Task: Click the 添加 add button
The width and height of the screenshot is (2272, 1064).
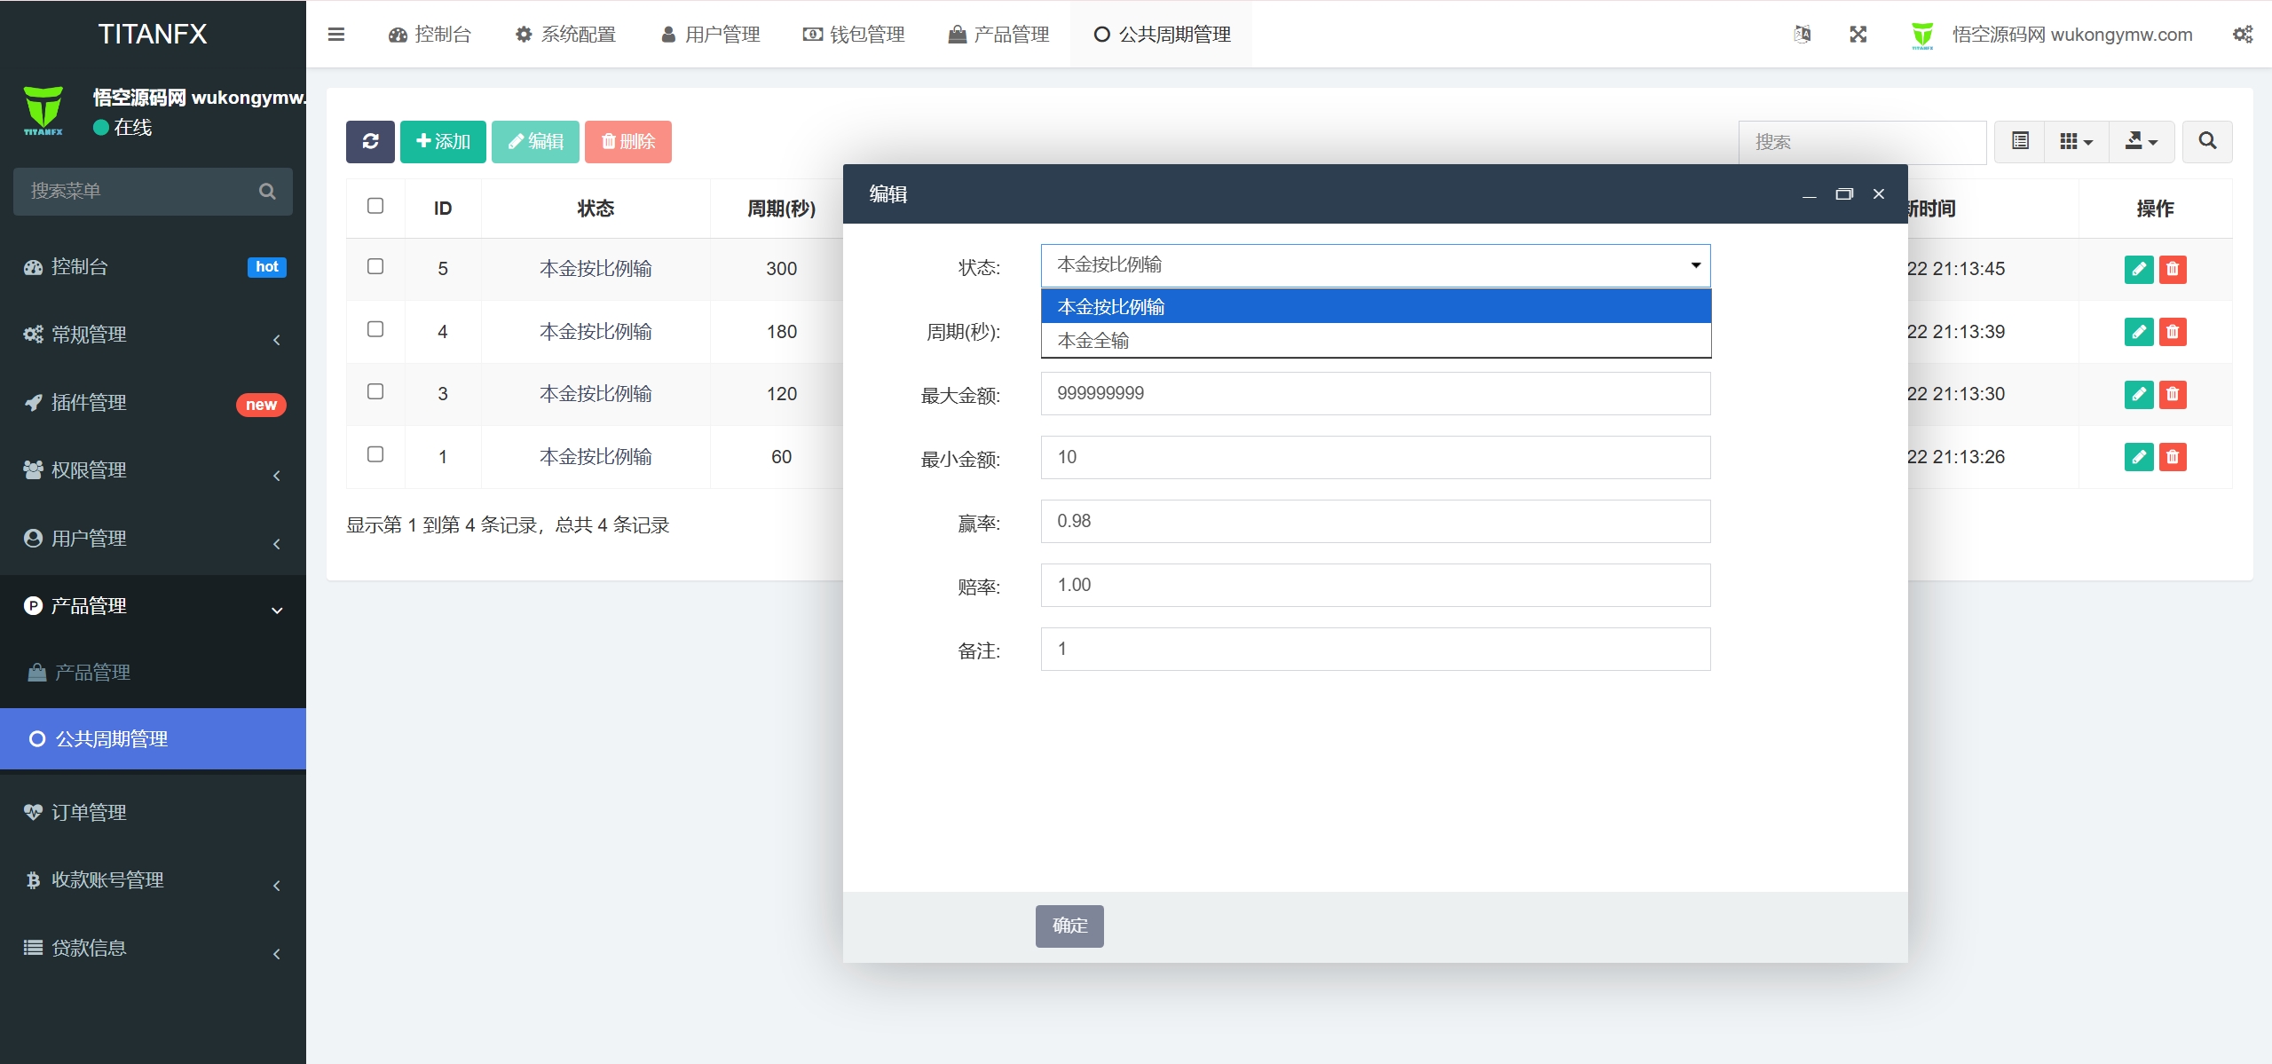Action: [x=443, y=142]
